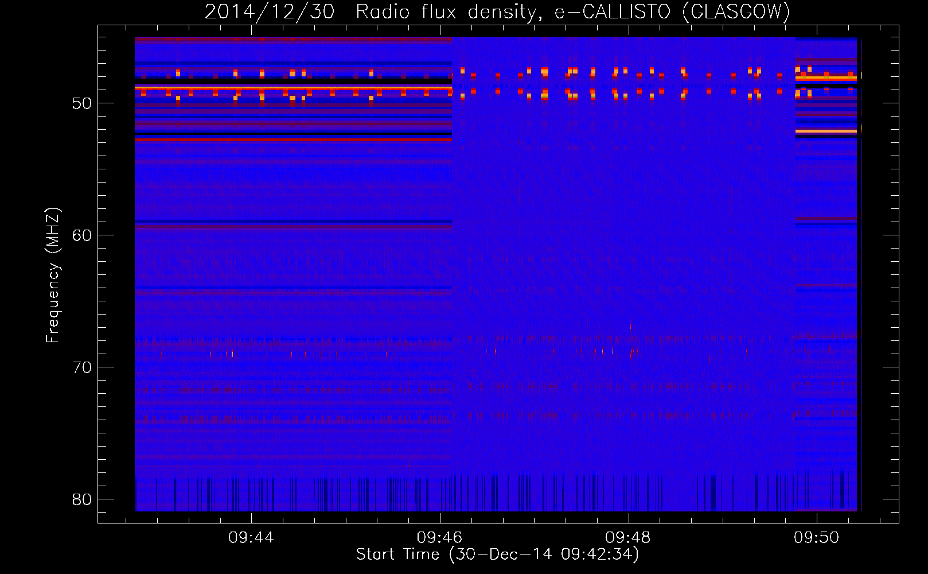Click the "Start Time (30-Dec-14 09:42:34)" label
The width and height of the screenshot is (928, 574).
click(497, 554)
